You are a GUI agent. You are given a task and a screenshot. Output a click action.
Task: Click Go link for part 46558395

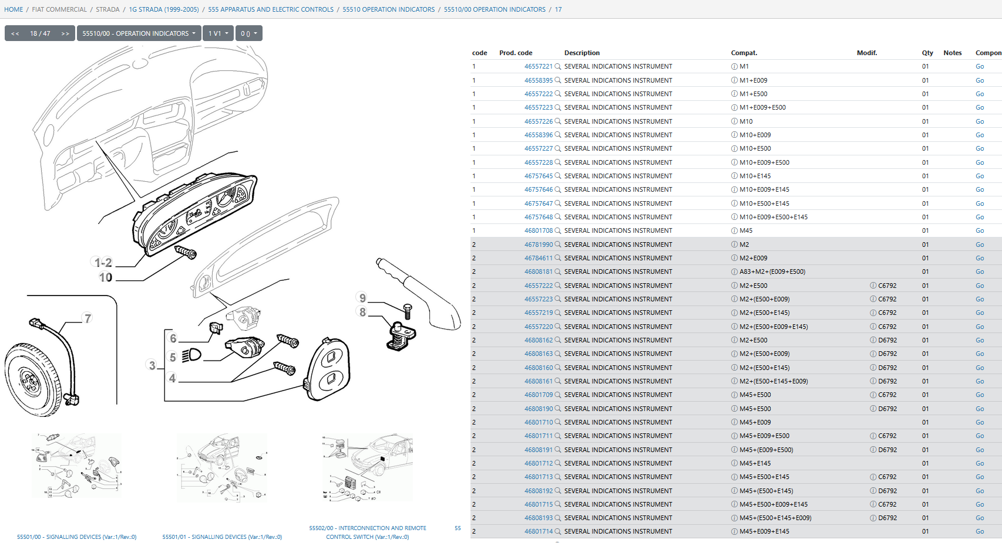979,80
